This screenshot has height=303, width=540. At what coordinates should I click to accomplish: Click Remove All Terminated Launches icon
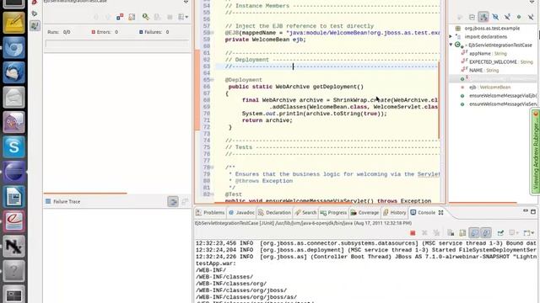[436, 233]
